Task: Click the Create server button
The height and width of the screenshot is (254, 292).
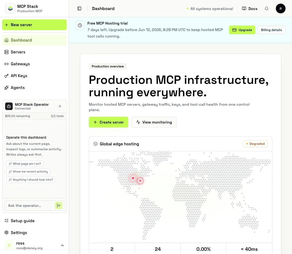Action: (108, 122)
